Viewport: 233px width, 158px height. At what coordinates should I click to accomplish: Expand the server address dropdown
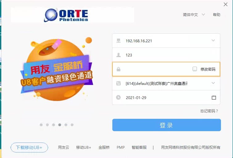213,40
